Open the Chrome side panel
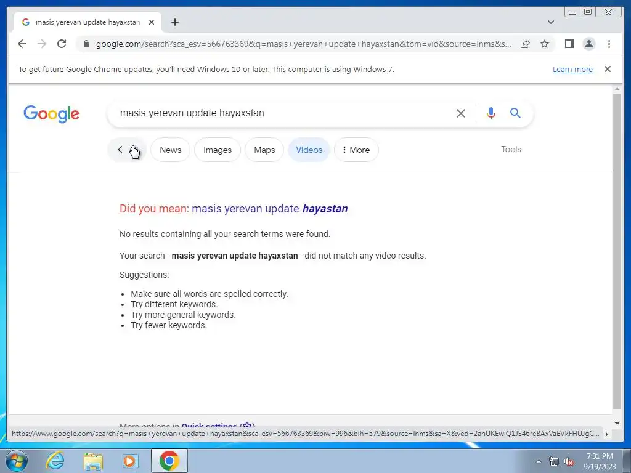Screen dimensions: 631x473 pyautogui.click(x=569, y=44)
